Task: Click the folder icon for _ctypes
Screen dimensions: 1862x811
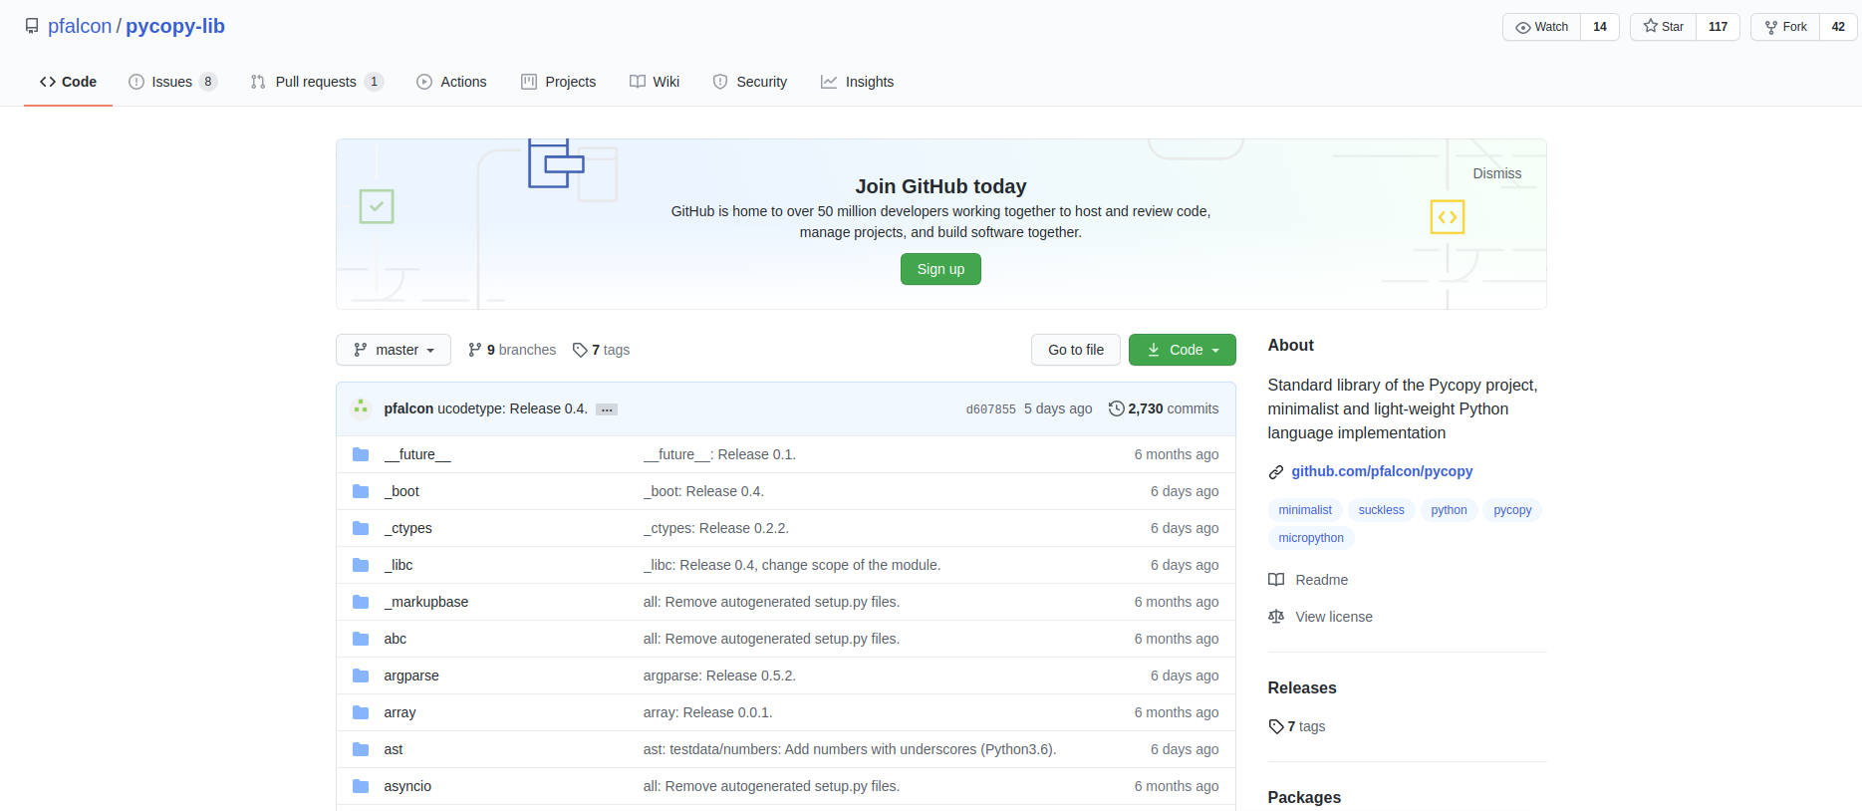Action: pos(361,528)
